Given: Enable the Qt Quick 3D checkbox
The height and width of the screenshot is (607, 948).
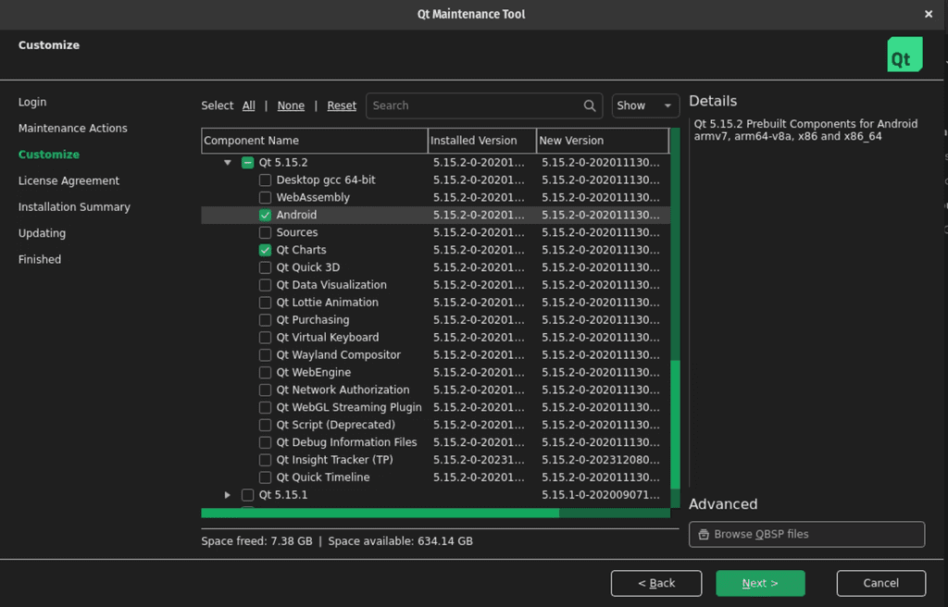Looking at the screenshot, I should point(265,267).
